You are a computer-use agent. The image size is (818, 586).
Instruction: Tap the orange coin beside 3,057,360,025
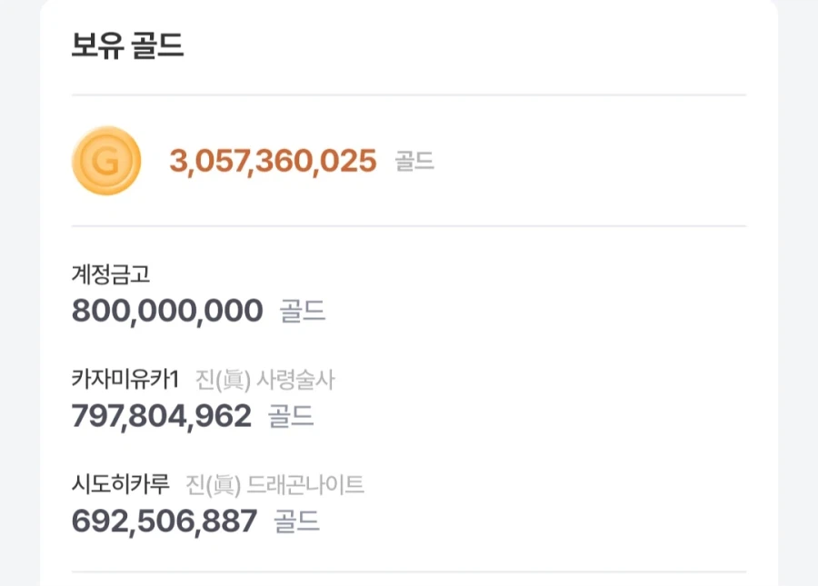106,161
